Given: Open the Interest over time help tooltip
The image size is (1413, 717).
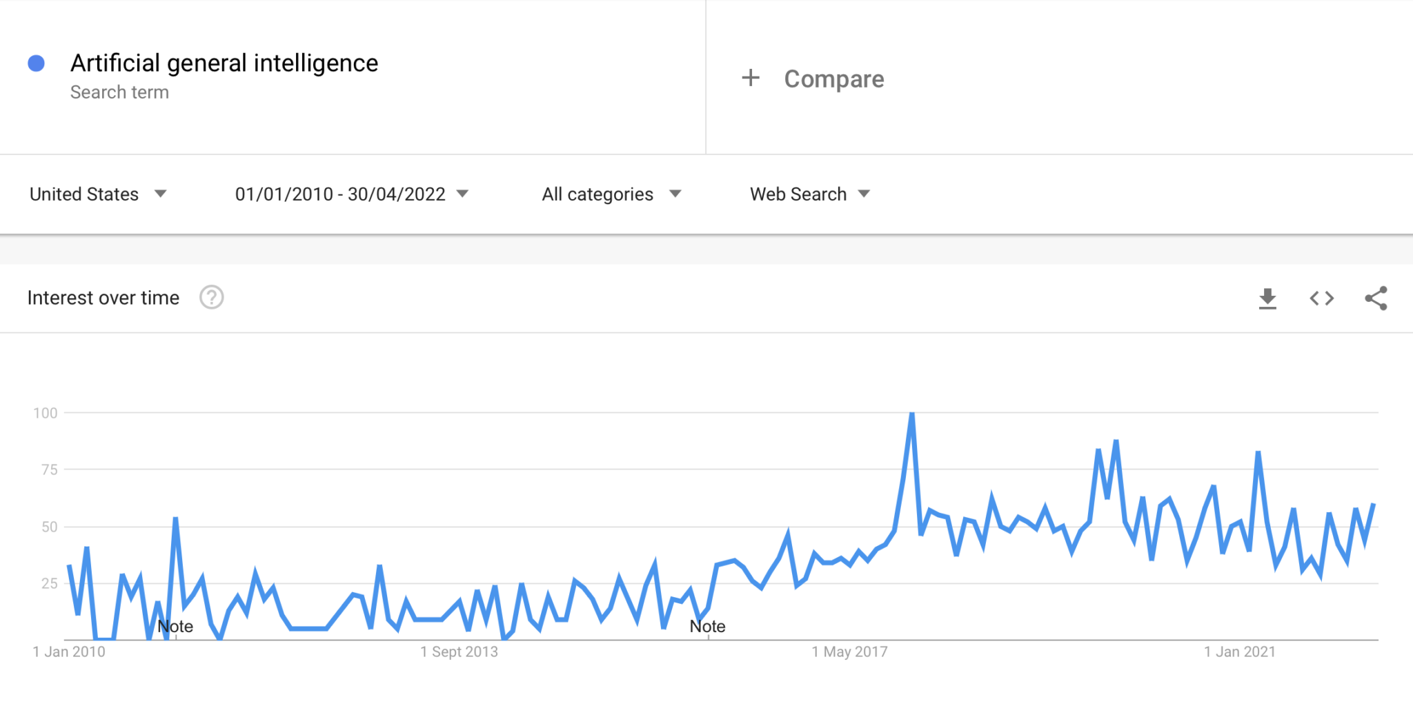Looking at the screenshot, I should [x=212, y=297].
